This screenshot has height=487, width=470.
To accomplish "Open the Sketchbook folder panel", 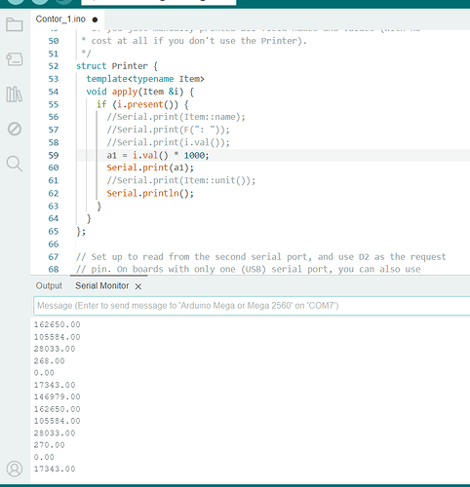I will (15, 24).
